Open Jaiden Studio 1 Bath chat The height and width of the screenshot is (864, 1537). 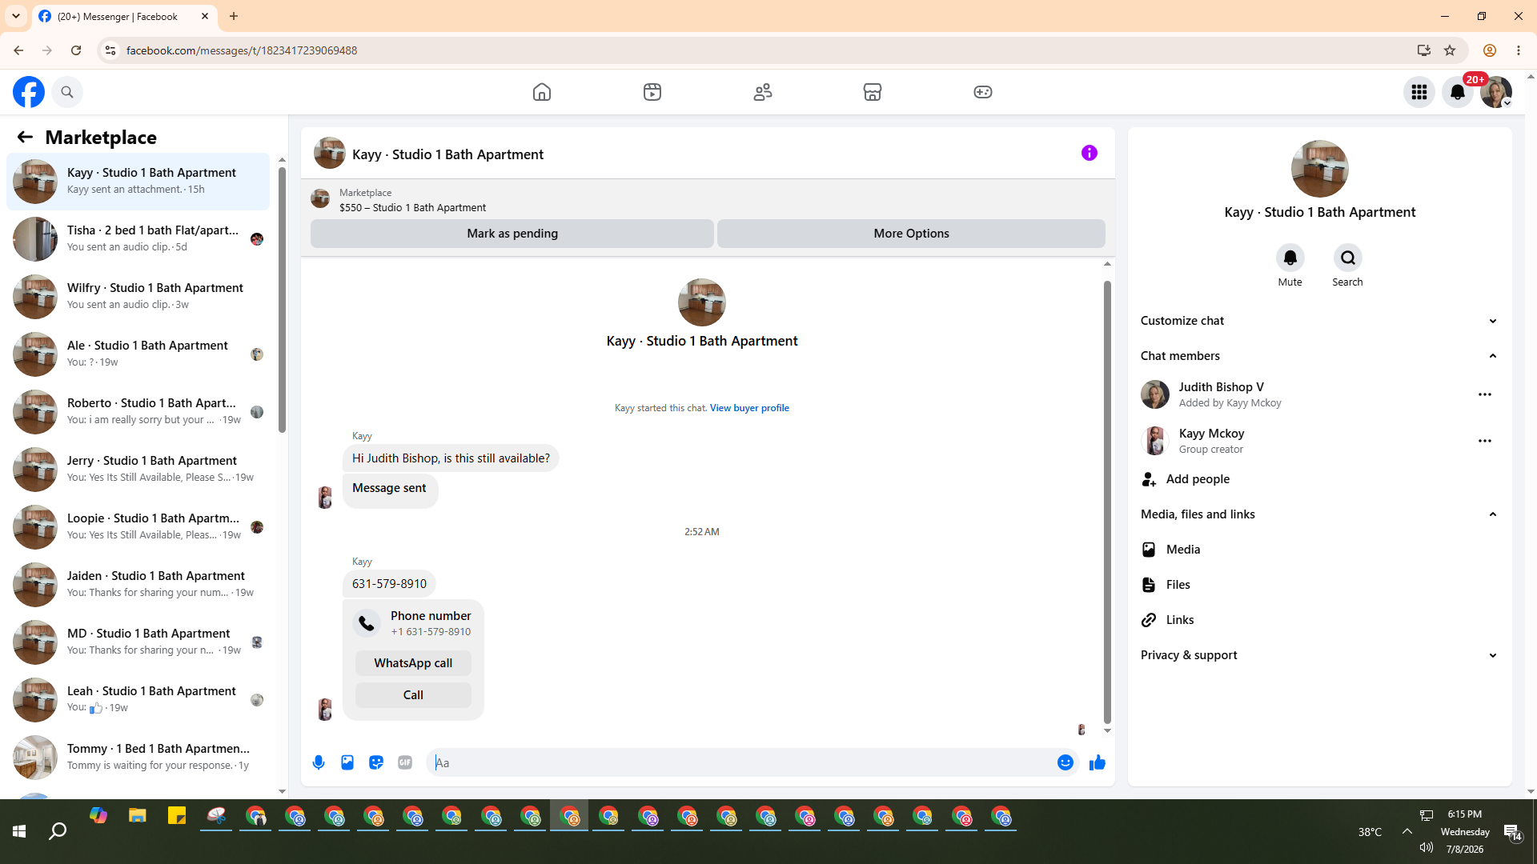tap(138, 585)
